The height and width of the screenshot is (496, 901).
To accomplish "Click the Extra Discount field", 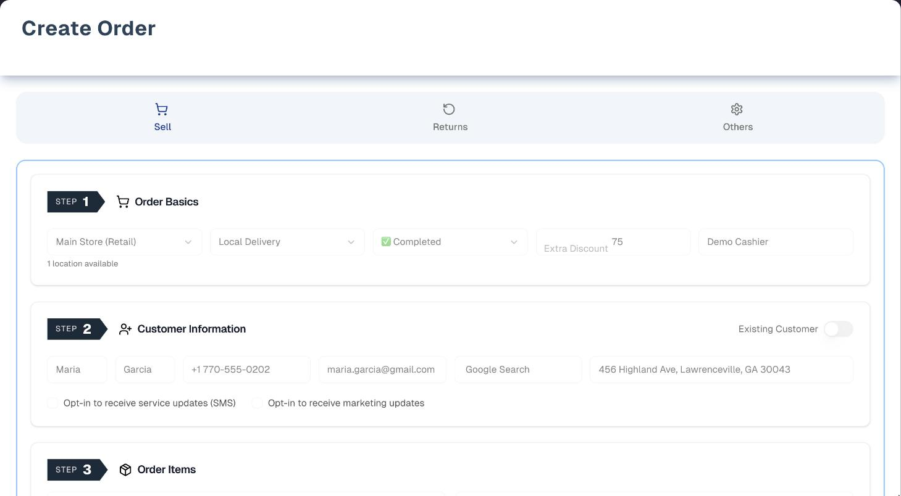I will (x=613, y=242).
